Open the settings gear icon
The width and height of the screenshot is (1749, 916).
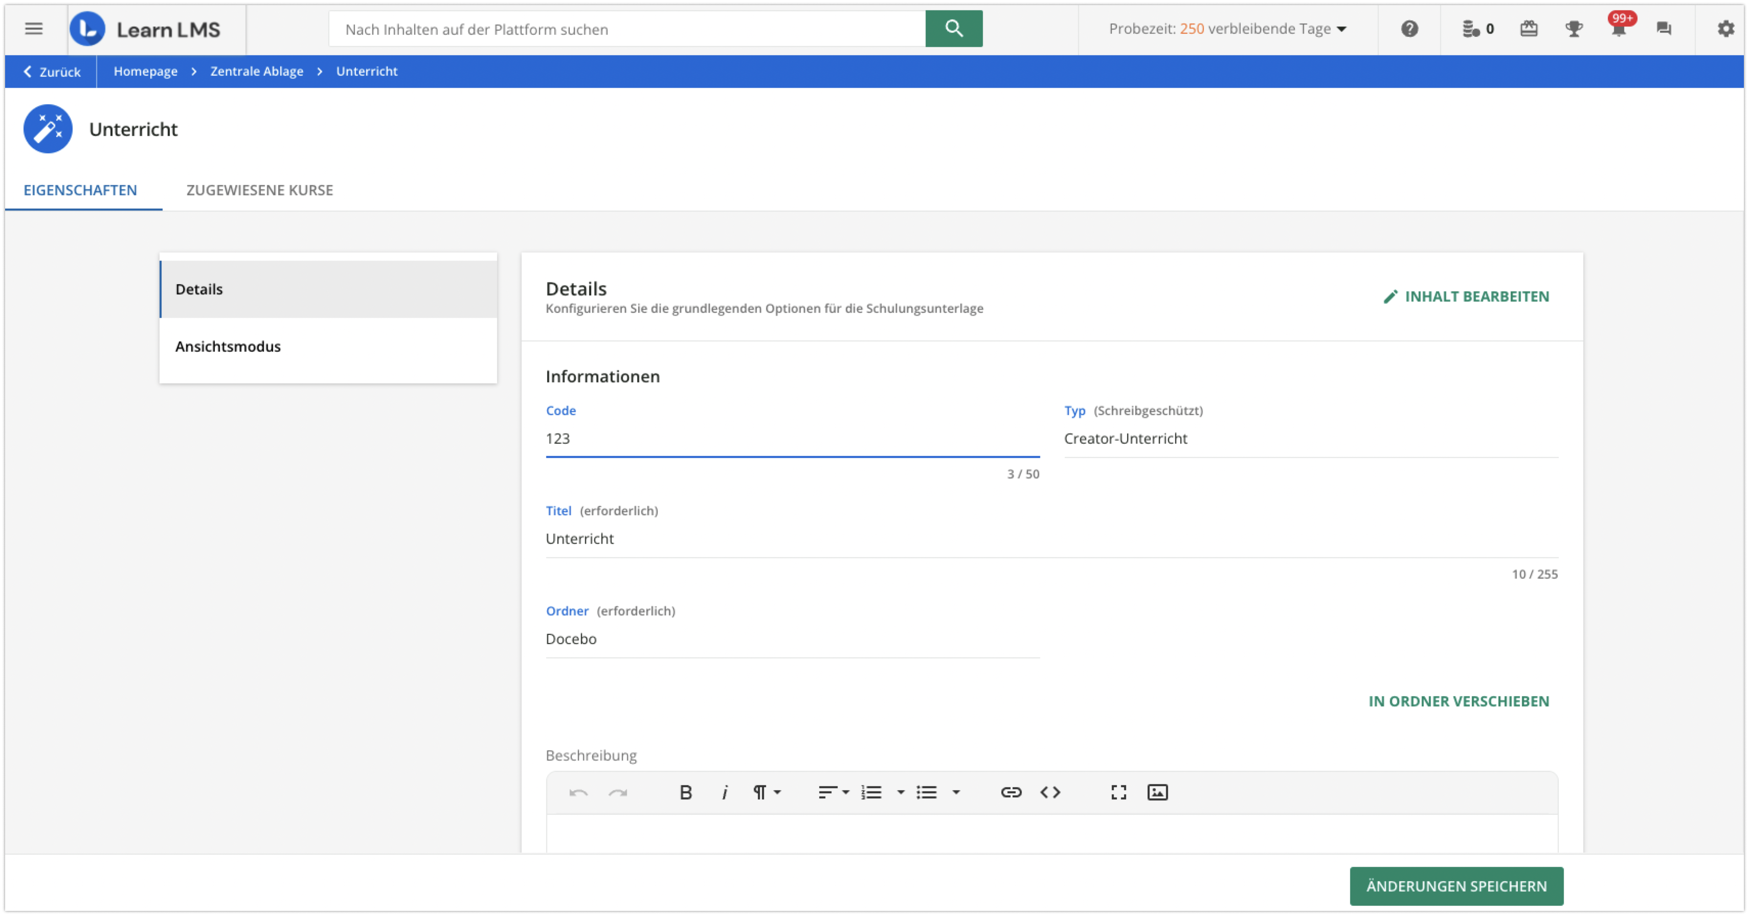point(1725,29)
